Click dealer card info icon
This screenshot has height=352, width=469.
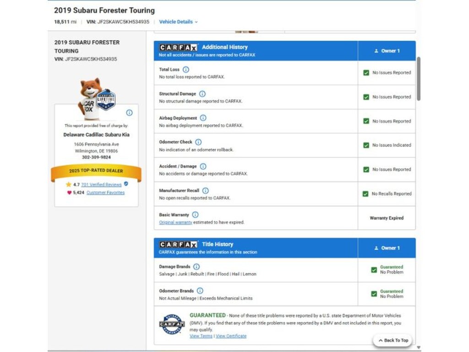coord(129,113)
